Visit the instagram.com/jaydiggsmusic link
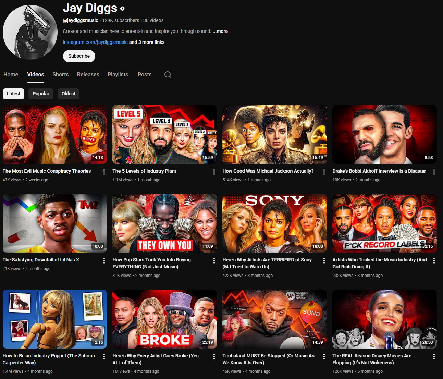Image resolution: width=443 pixels, height=379 pixels. (x=95, y=42)
